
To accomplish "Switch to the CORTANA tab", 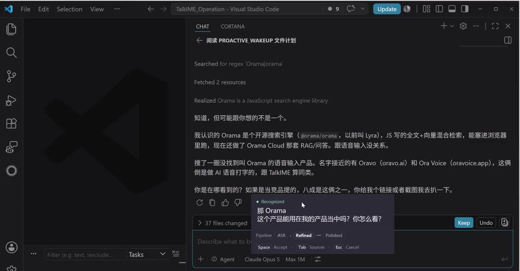I will coord(233,26).
